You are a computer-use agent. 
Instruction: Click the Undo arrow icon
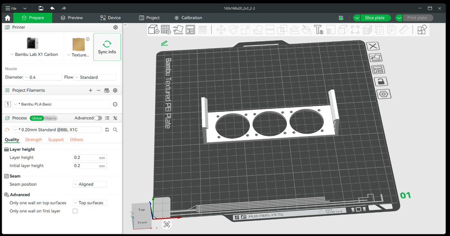pyautogui.click(x=52, y=8)
